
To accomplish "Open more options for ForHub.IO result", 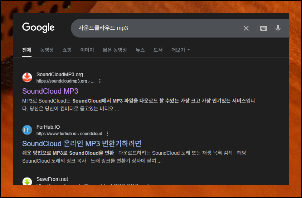I will pos(107,134).
